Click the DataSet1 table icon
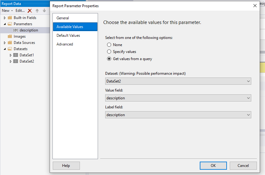This screenshot has width=265, height=175. click(16, 55)
